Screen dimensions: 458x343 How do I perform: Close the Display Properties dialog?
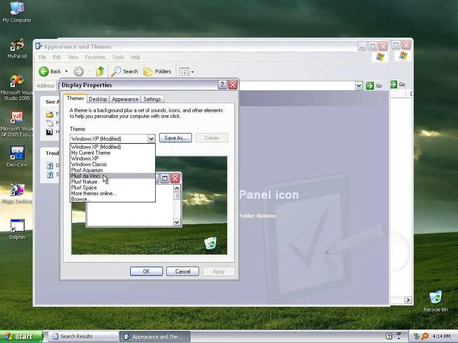point(233,84)
